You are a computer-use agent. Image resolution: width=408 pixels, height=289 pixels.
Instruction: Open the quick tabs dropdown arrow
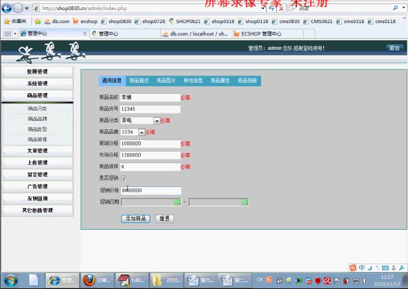pos(15,34)
